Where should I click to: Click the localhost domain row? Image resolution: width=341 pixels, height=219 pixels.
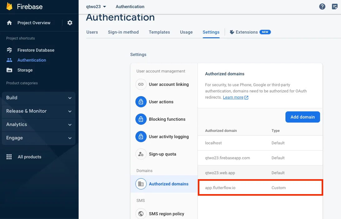pos(260,143)
